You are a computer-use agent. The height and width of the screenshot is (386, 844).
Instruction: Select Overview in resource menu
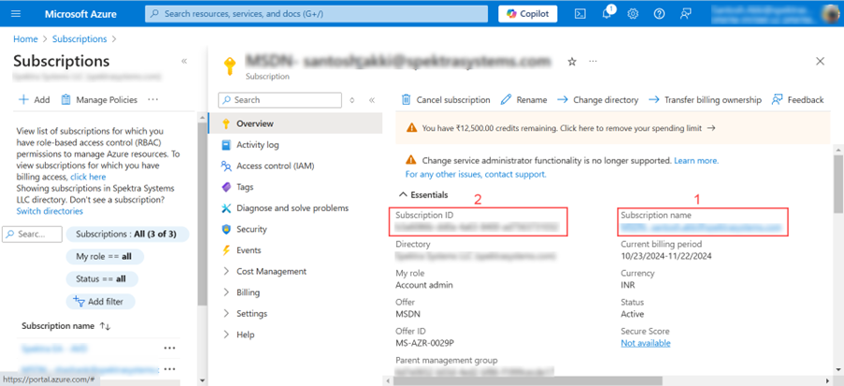[295, 123]
